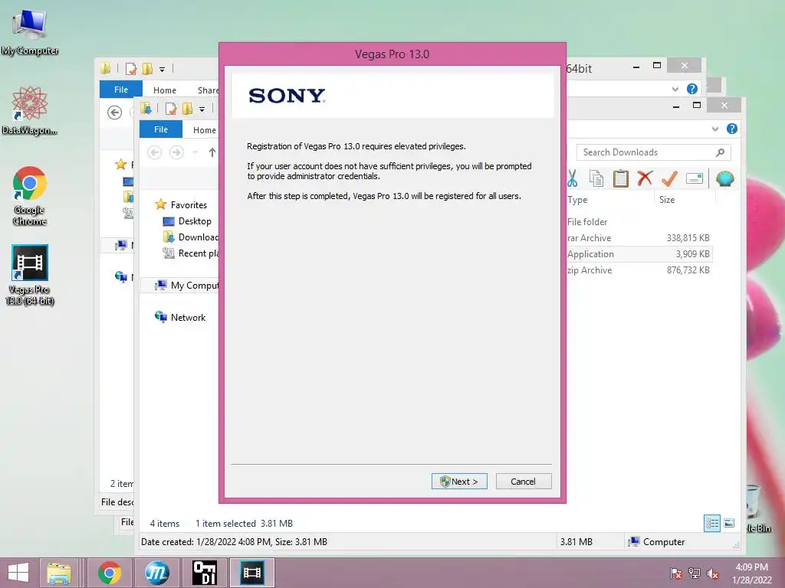Viewport: 785px width, 588px height.
Task: Open File Explorer from taskbar
Action: click(59, 573)
